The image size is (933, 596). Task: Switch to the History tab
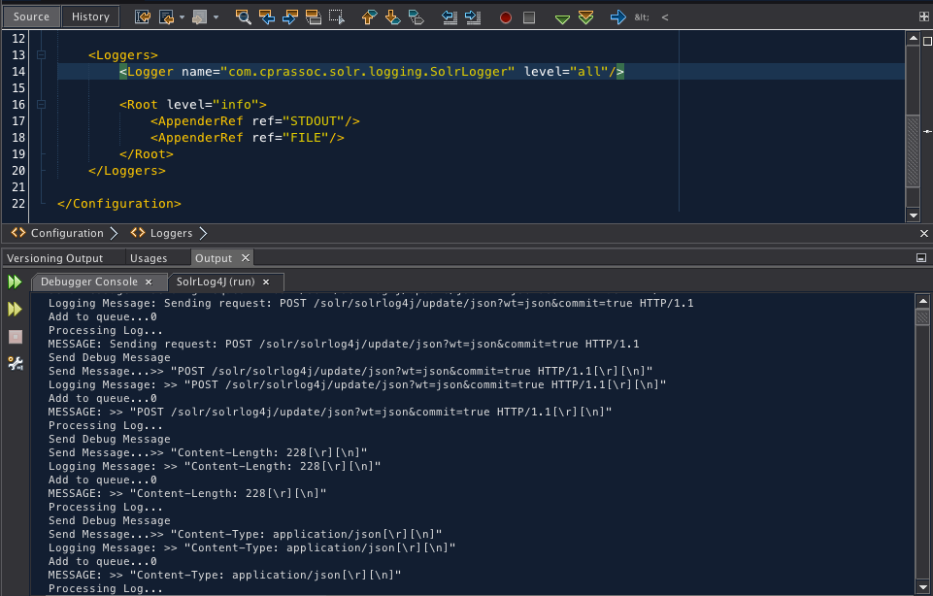(x=90, y=17)
